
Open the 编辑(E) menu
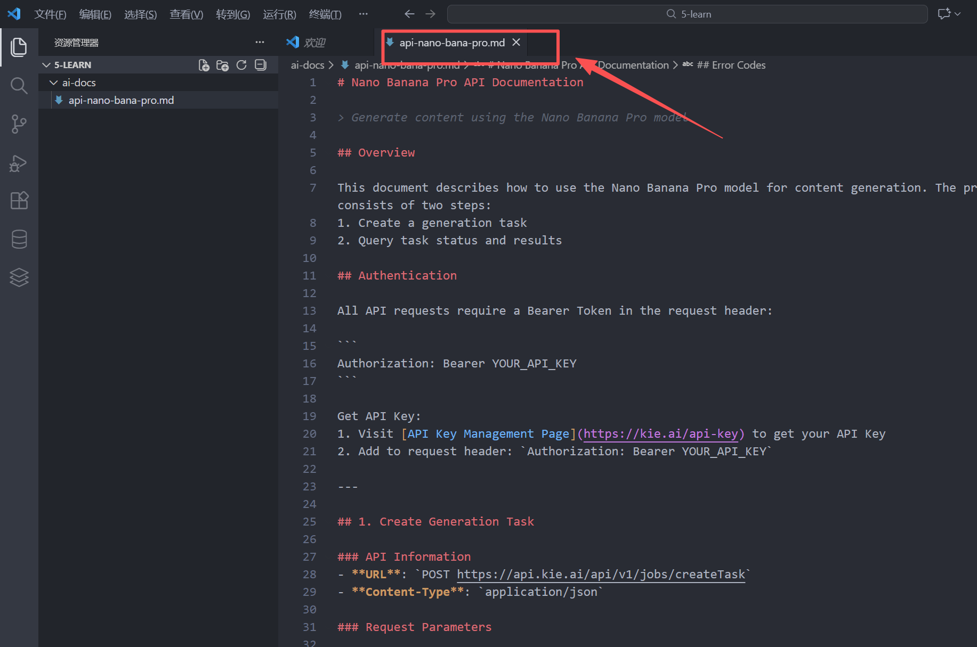coord(95,14)
